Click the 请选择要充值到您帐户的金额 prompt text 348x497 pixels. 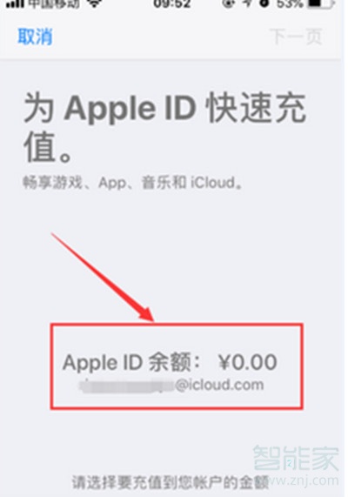[x=171, y=483]
